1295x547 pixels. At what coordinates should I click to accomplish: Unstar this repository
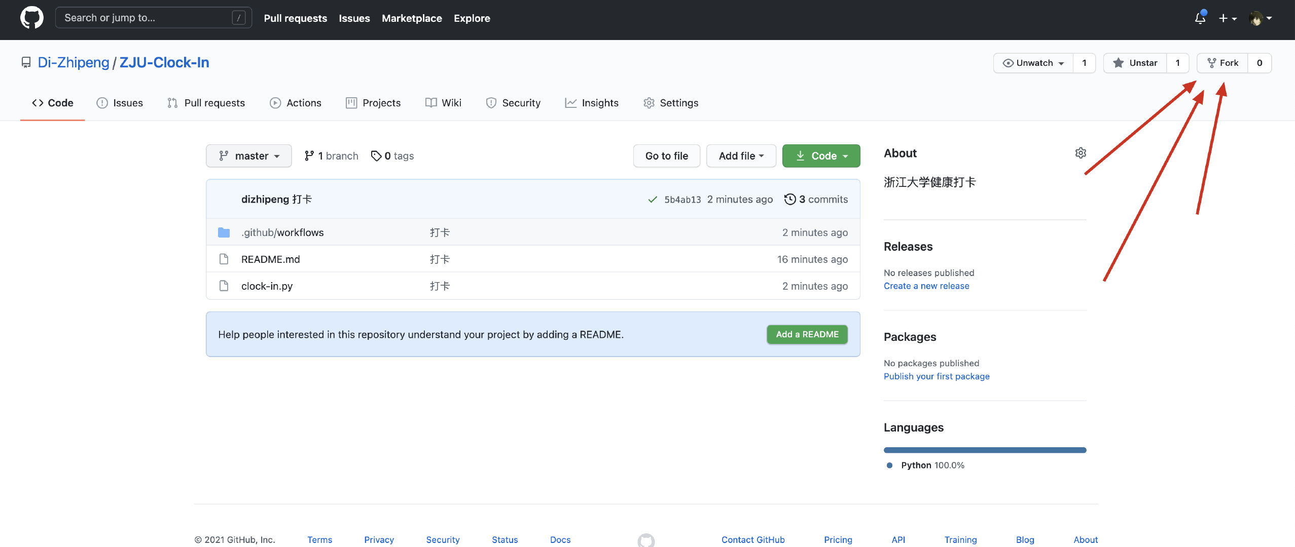click(x=1135, y=63)
